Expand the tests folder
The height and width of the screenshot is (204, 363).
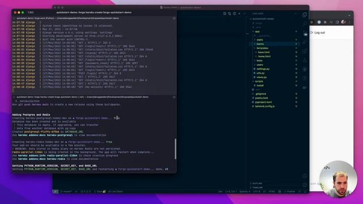coord(259,61)
